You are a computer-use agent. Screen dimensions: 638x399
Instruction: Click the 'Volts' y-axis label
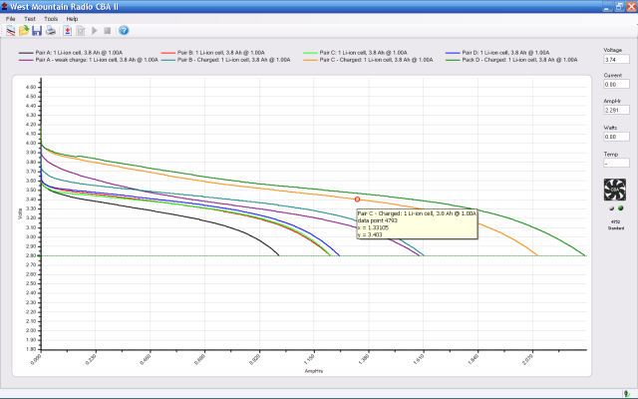(x=20, y=213)
